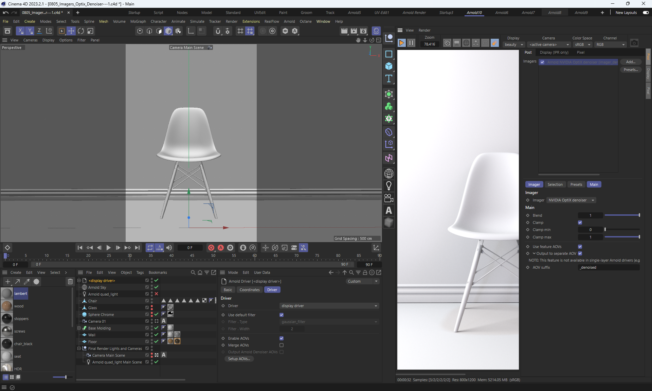Expand the Color Space sRGB dropdown
The width and height of the screenshot is (652, 391).
coord(582,45)
